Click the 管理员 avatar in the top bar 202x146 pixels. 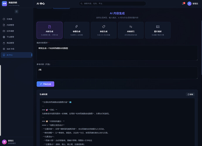click(189, 4)
